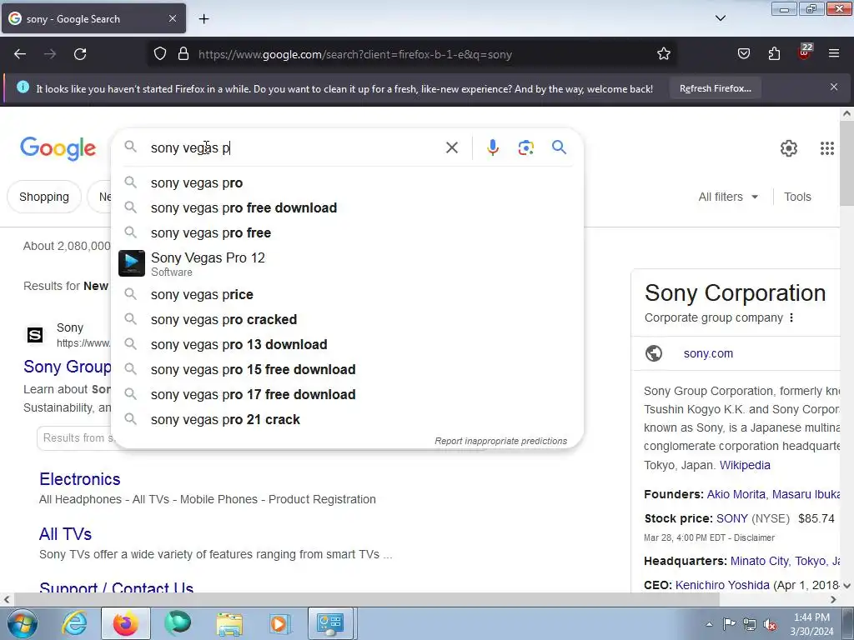Open the clock showing 1:44 PM

pos(811,624)
